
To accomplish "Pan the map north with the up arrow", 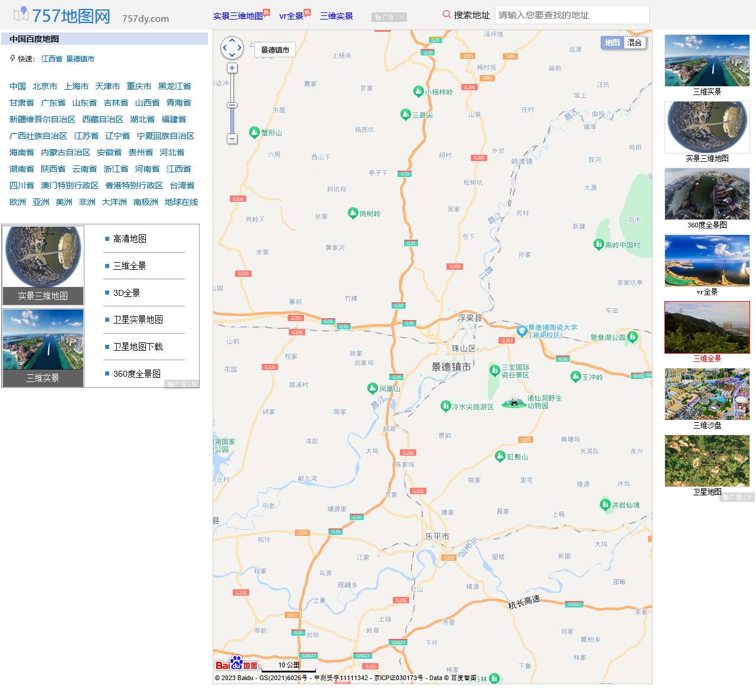I will [232, 40].
